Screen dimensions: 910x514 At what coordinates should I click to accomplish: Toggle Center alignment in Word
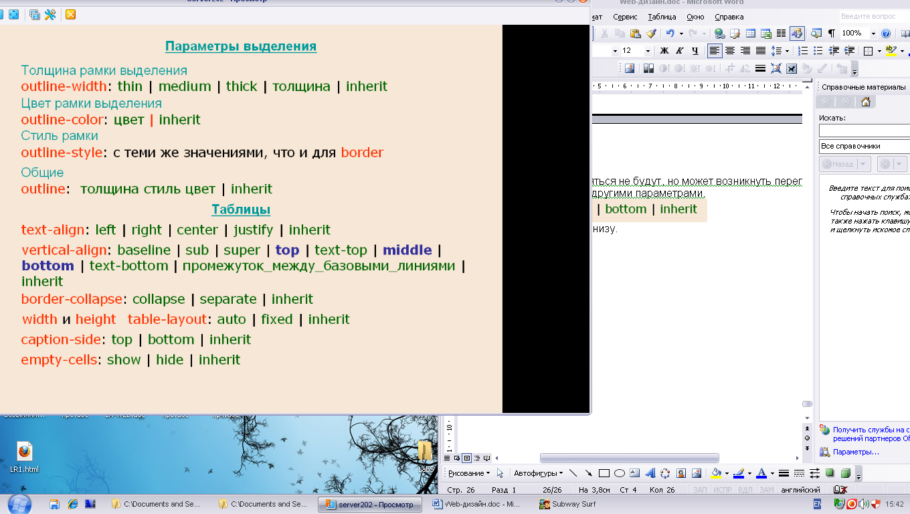coord(730,51)
